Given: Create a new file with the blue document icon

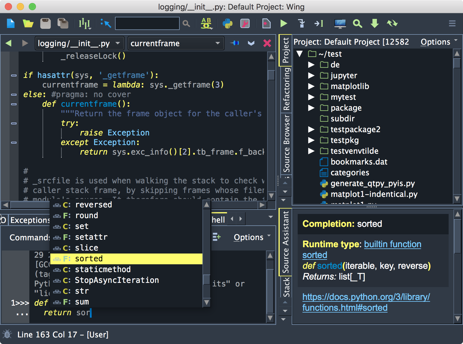Looking at the screenshot, I should tap(10, 23).
